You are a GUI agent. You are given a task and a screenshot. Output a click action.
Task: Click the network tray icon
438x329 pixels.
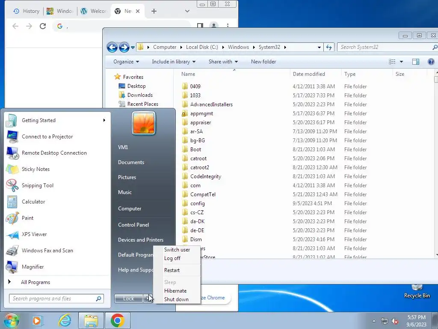point(385,321)
